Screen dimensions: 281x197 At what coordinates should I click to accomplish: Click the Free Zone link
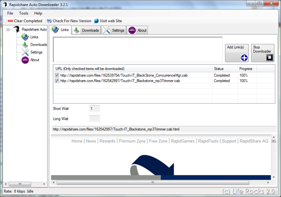click(x=158, y=141)
